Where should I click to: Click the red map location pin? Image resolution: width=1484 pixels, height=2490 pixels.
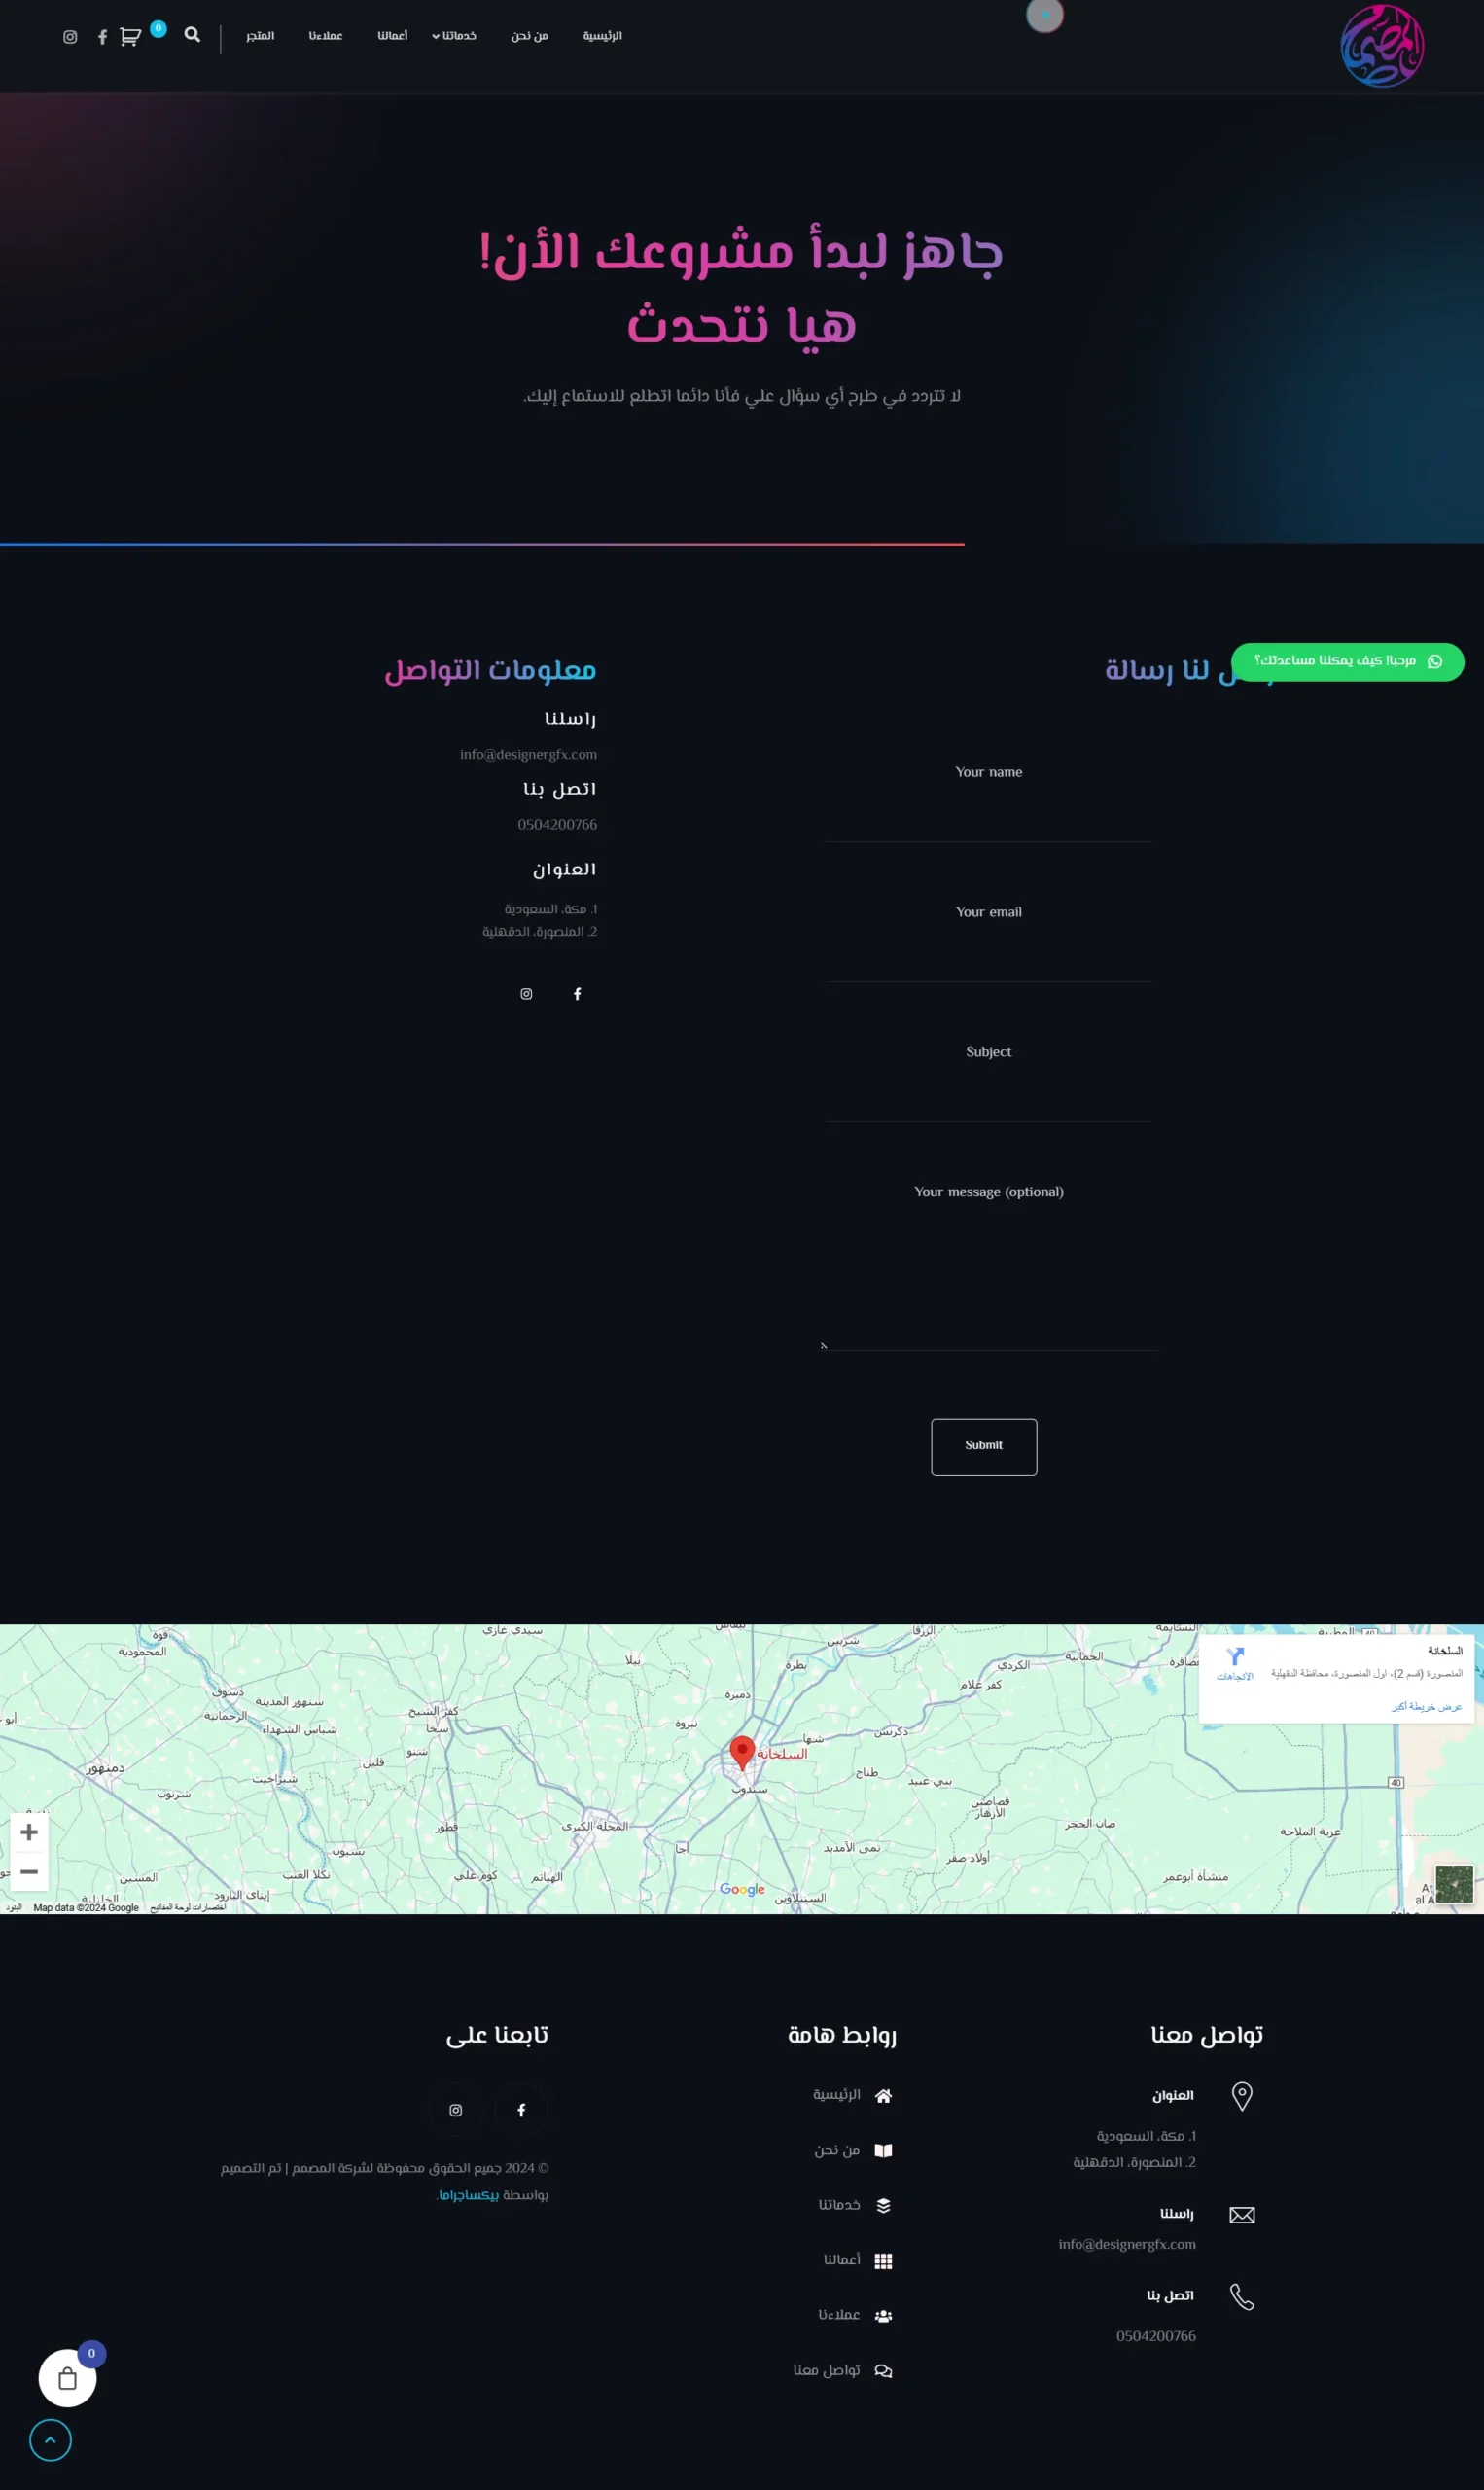741,1750
